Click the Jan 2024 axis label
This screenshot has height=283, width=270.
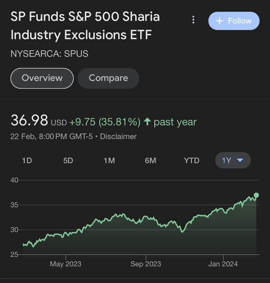pyautogui.click(x=223, y=264)
